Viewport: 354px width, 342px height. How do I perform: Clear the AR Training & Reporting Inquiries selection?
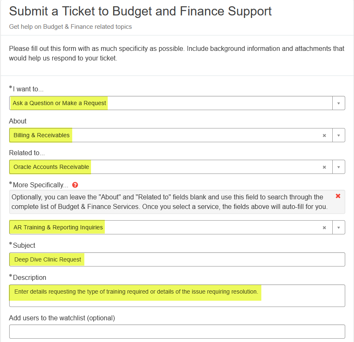324,227
